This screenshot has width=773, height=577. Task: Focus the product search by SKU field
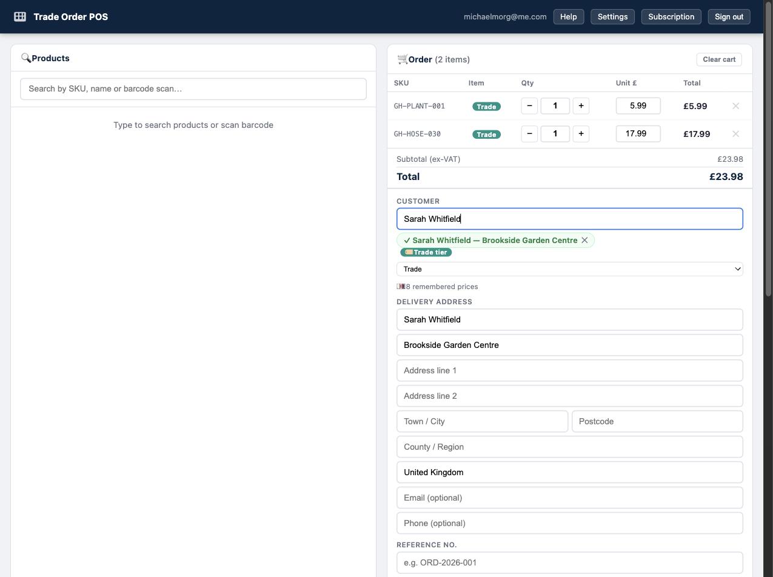click(193, 89)
